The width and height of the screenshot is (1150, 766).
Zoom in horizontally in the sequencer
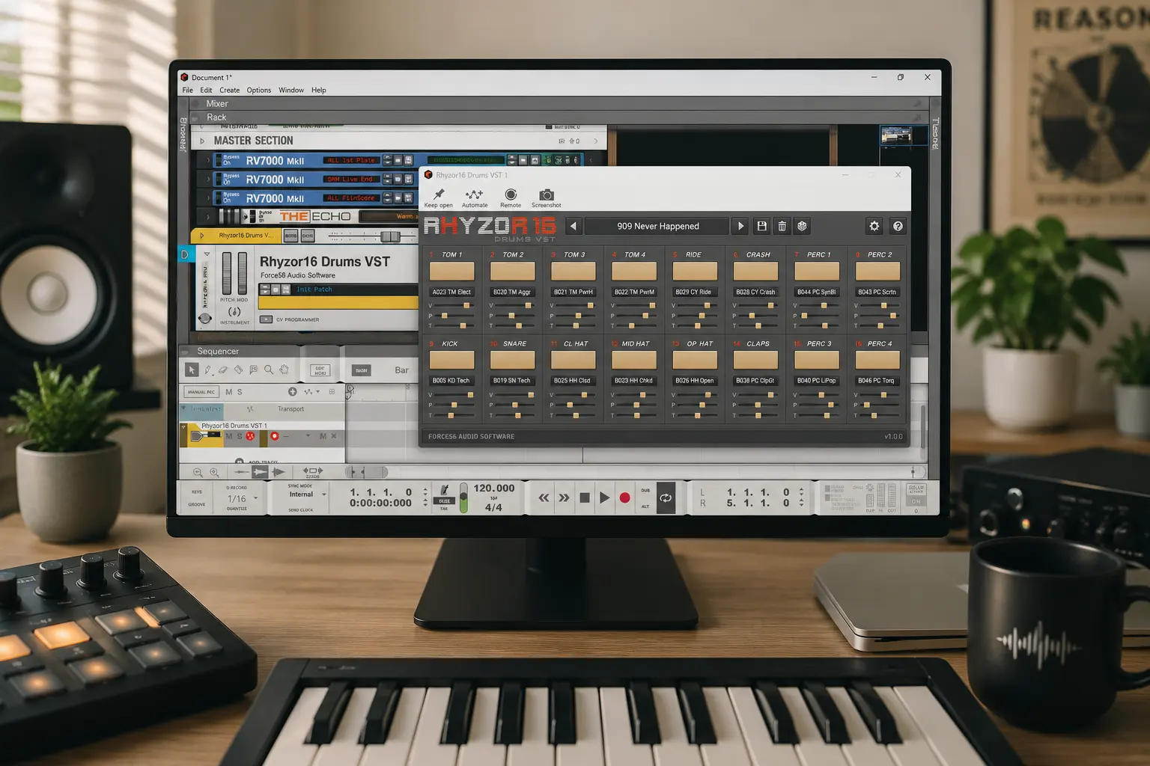[x=214, y=473]
